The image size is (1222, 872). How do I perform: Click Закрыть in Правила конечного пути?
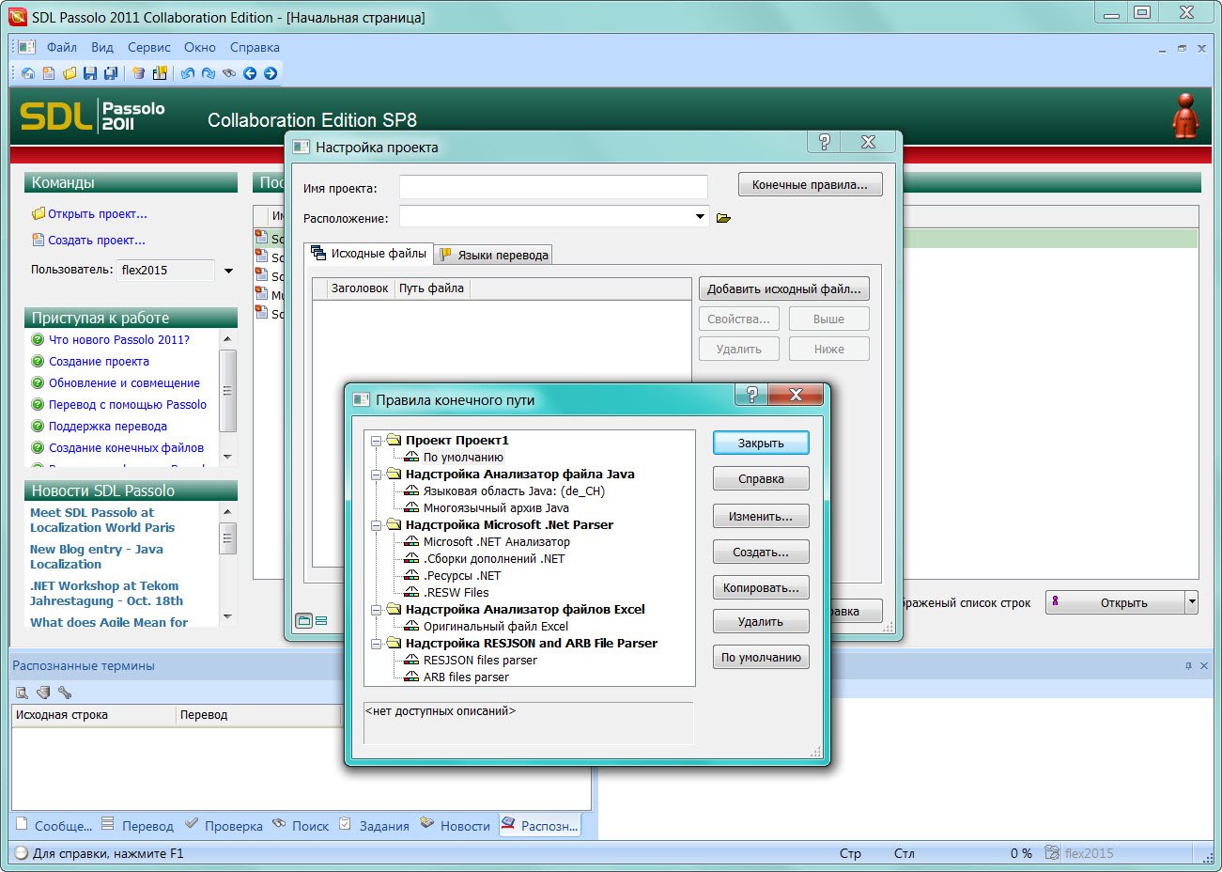tap(761, 443)
